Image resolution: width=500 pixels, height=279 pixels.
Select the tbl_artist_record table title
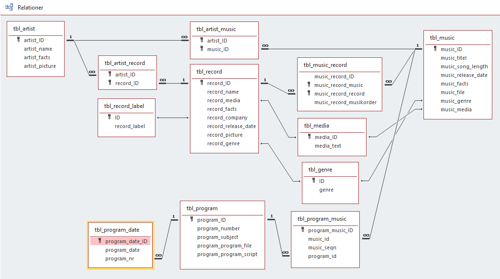point(125,63)
